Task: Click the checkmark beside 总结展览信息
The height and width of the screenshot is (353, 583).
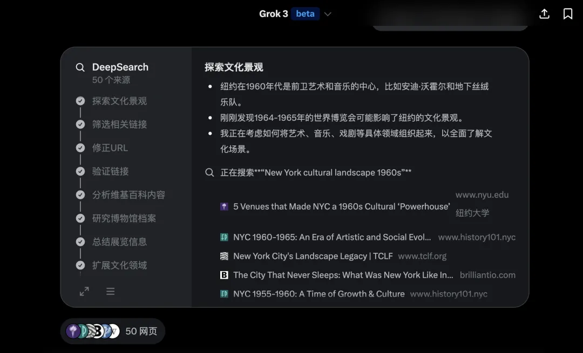Action: click(x=80, y=241)
